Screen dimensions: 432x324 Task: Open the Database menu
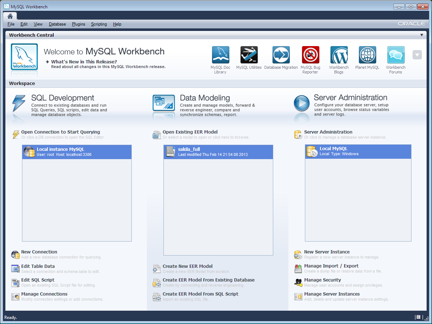click(x=57, y=24)
